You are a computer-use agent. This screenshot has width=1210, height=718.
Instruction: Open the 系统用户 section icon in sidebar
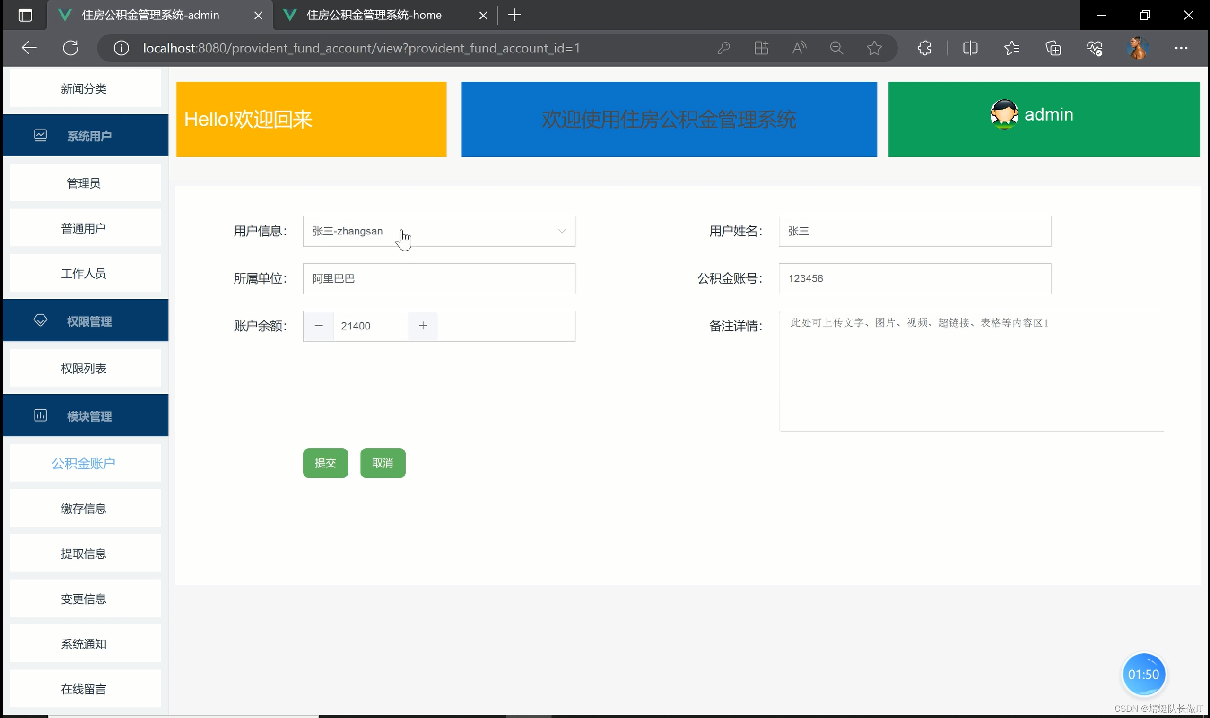(x=40, y=136)
